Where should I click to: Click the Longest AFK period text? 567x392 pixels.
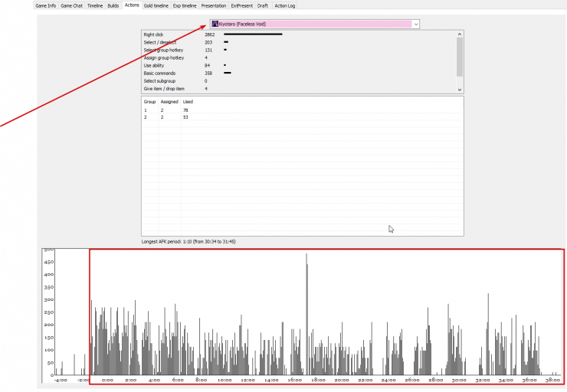pos(188,242)
